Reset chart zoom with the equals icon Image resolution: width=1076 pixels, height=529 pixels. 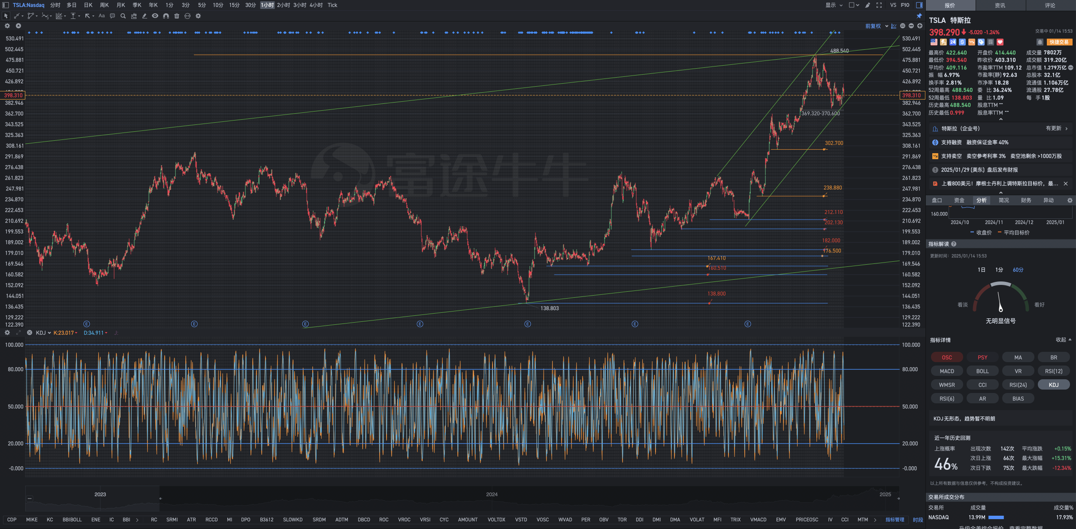903,26
